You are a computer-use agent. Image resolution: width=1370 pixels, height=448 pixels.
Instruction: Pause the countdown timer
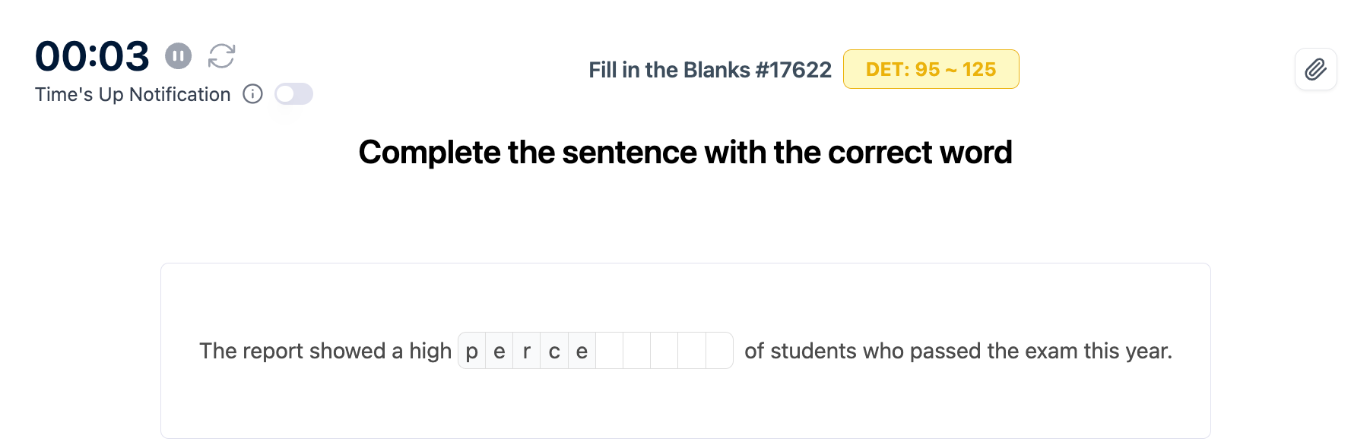[x=179, y=55]
